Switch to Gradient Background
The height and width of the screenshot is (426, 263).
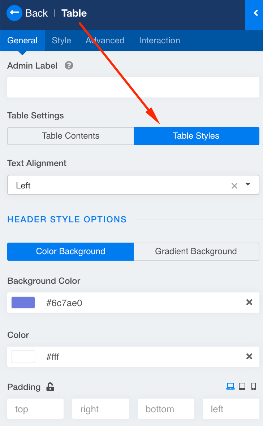click(x=196, y=252)
